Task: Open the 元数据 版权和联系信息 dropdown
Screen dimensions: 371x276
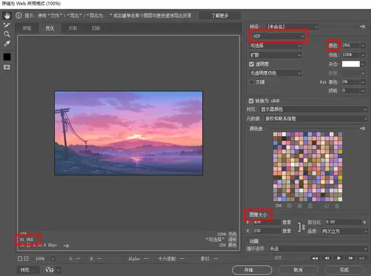Action: click(316, 119)
